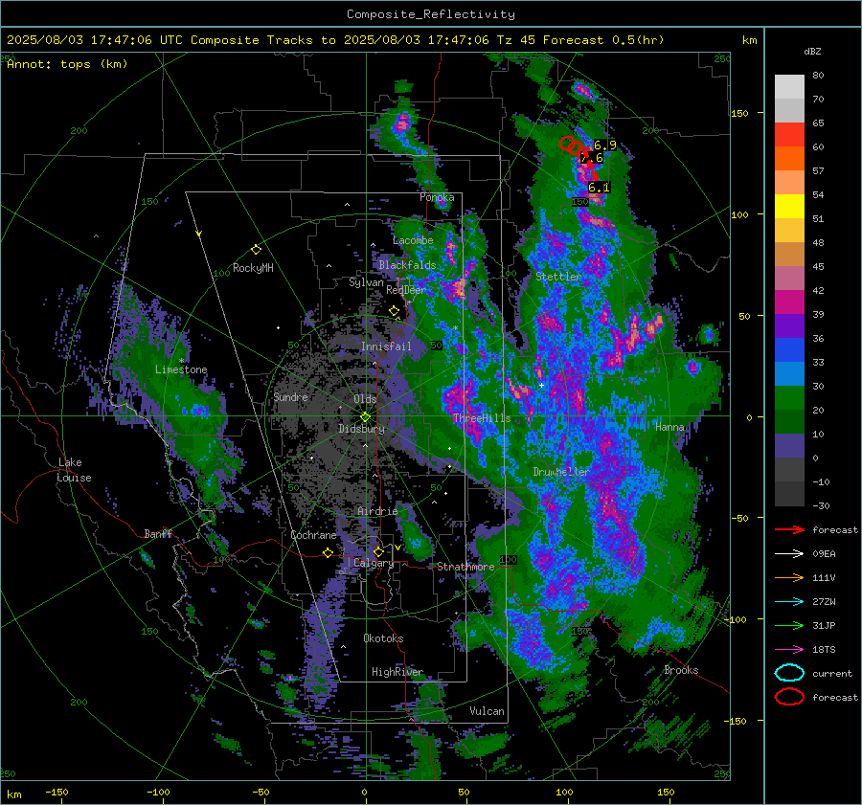Screen dimensions: 862x805
Task: Click the timestamp header text
Action: coord(335,40)
